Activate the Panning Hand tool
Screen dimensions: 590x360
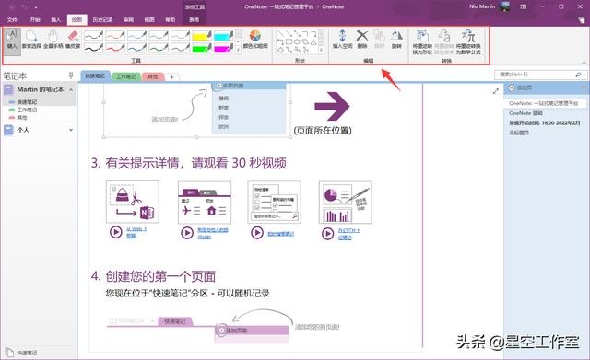pyautogui.click(x=53, y=40)
